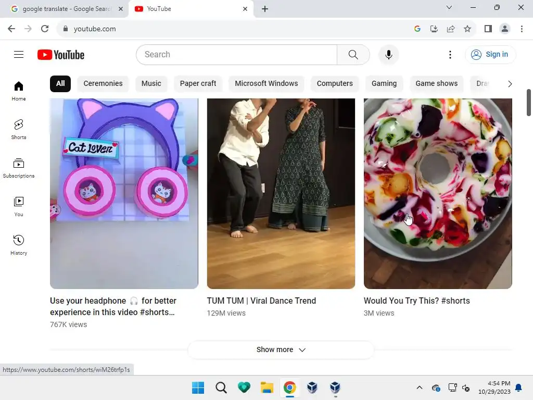Toggle the browser side panel
Screen dimensions: 533x400
click(x=488, y=29)
